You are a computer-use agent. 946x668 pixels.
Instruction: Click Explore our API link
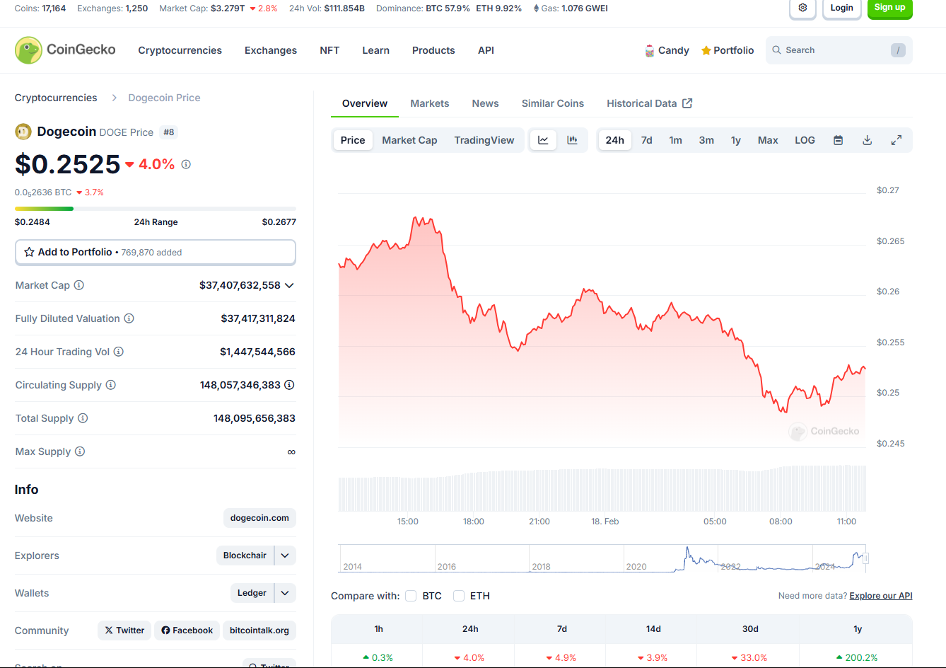881,596
